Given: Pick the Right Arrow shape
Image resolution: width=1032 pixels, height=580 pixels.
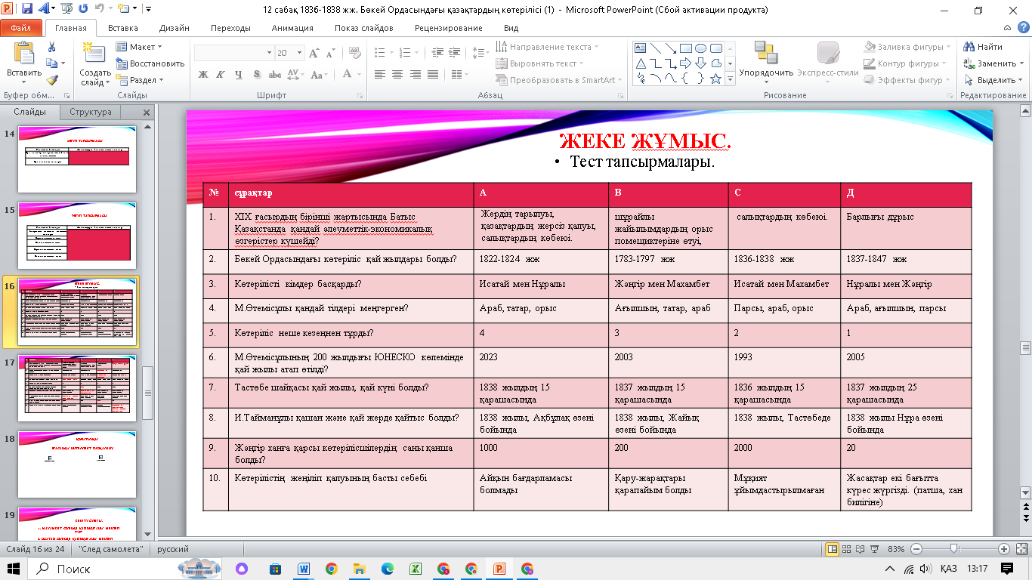Looking at the screenshot, I should 685,63.
